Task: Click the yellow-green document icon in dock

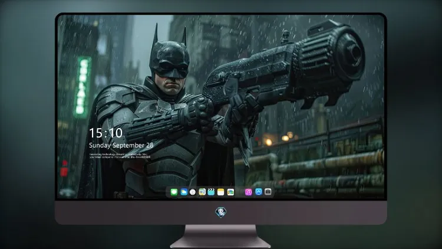Action: [x=202, y=192]
